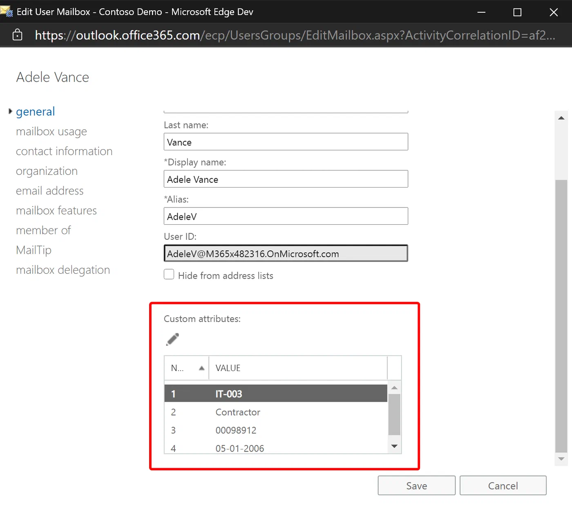
Task: Open the MailTip section
Action: click(x=34, y=250)
